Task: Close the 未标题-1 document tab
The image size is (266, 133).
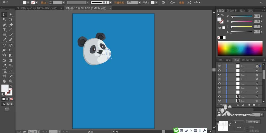Action: click(x=110, y=8)
